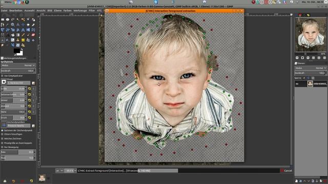The width and height of the screenshot is (328, 184).
Task: Select the Ellipse Select tool
Action: pyautogui.click(x=8, y=19)
